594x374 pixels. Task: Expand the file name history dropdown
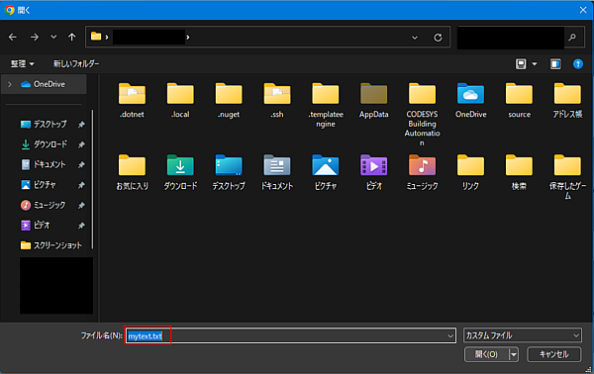(x=450, y=335)
